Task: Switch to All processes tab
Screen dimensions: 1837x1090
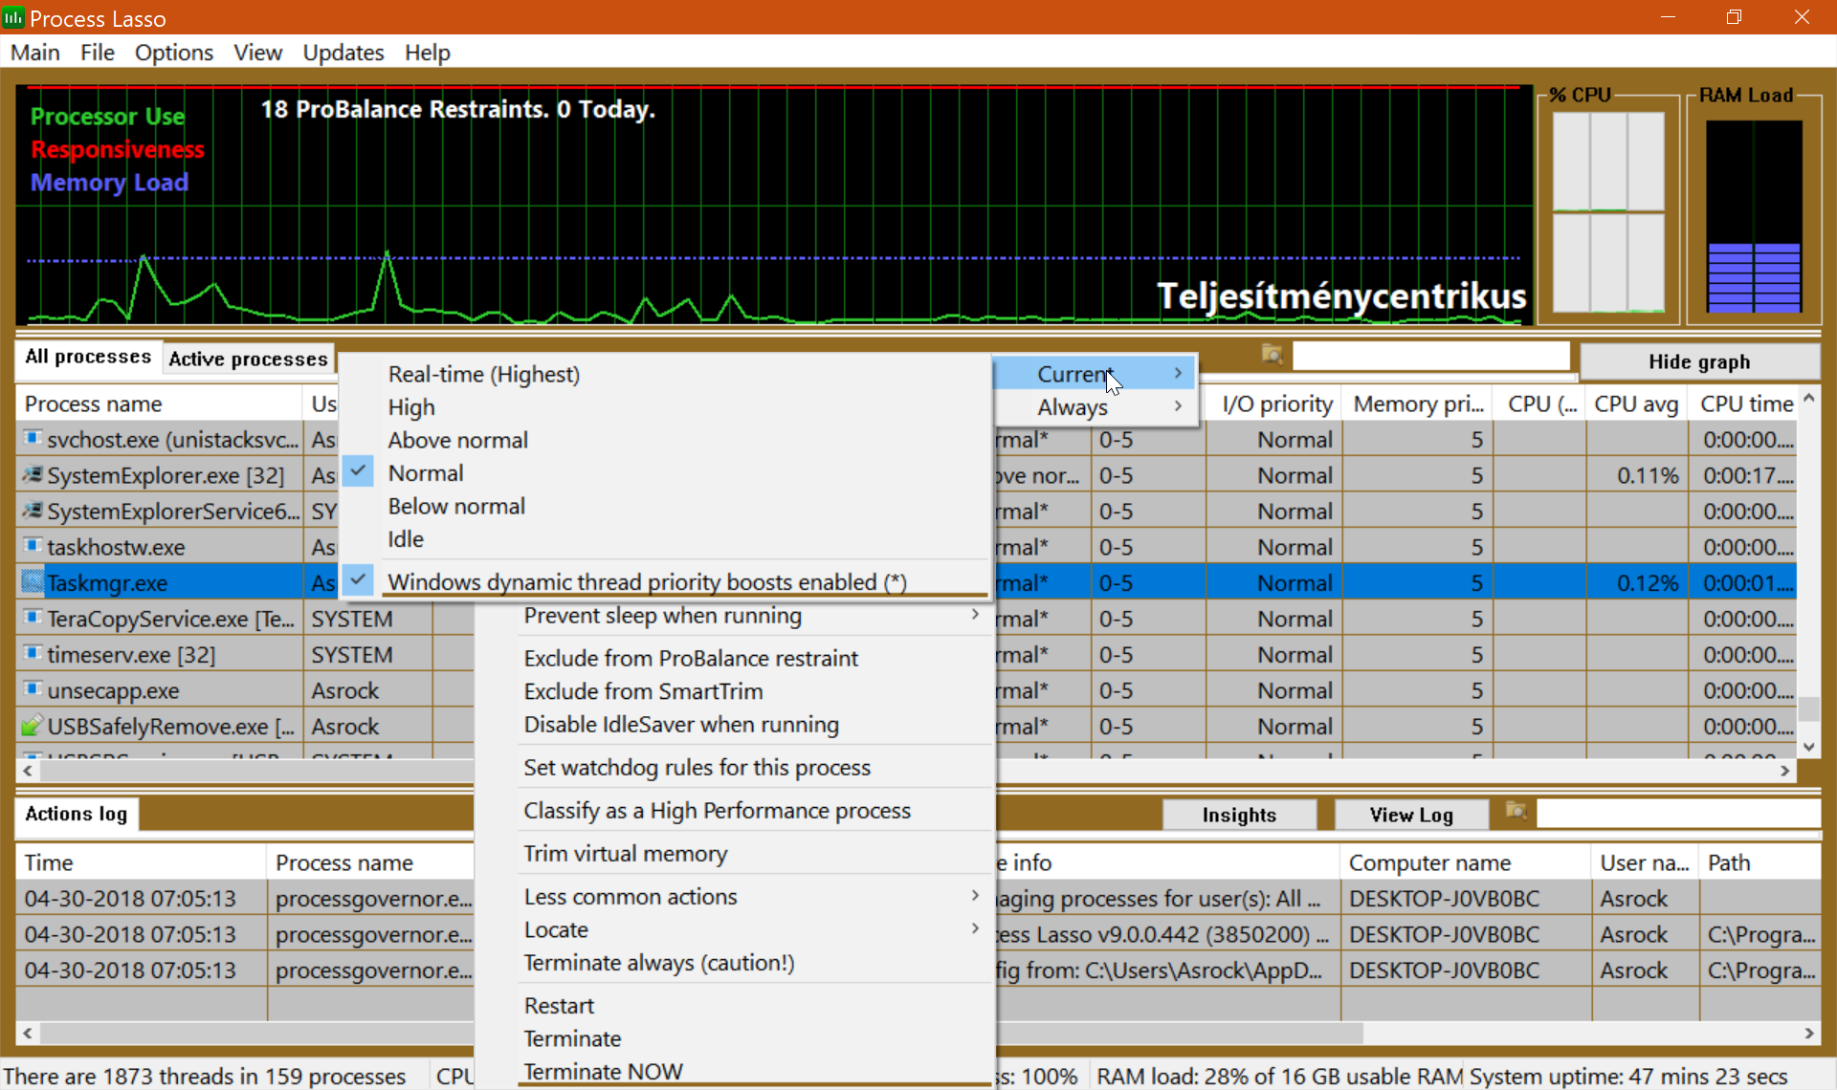Action: coord(88,357)
